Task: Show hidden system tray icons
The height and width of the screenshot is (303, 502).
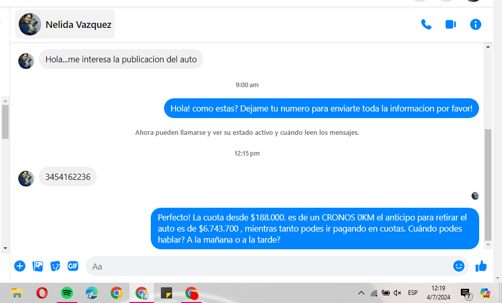Action: tap(361, 293)
